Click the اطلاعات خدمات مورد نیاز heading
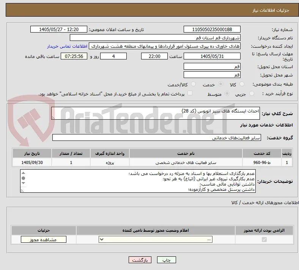Image resolution: width=299 pixels, height=270 pixels. coord(266,125)
